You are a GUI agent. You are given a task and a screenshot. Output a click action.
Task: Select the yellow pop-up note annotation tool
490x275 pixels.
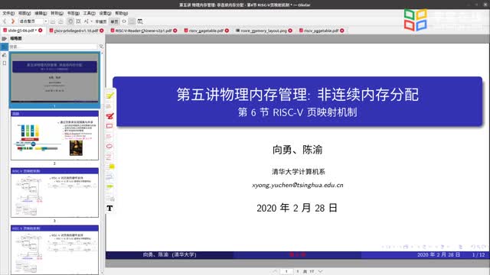pyautogui.click(x=111, y=167)
